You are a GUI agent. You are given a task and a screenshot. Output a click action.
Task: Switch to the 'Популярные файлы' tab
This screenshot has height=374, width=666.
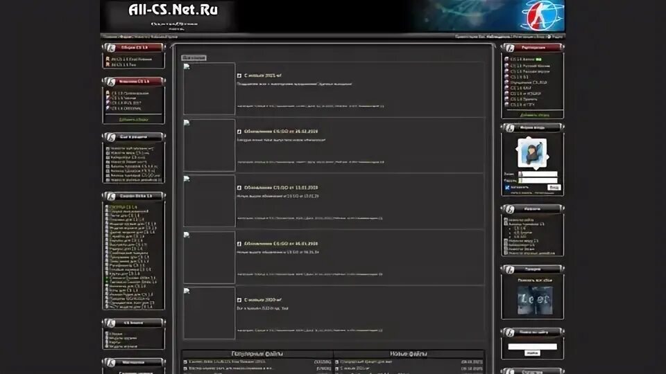pyautogui.click(x=257, y=354)
